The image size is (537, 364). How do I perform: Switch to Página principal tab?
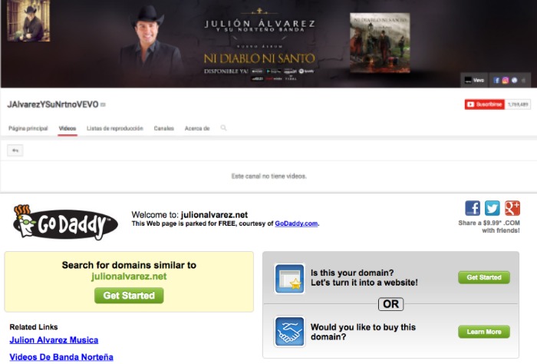[28, 128]
